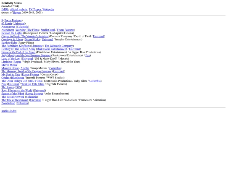Open the Monster House link
This screenshot has height=170, width=227.
click(x=10, y=68)
